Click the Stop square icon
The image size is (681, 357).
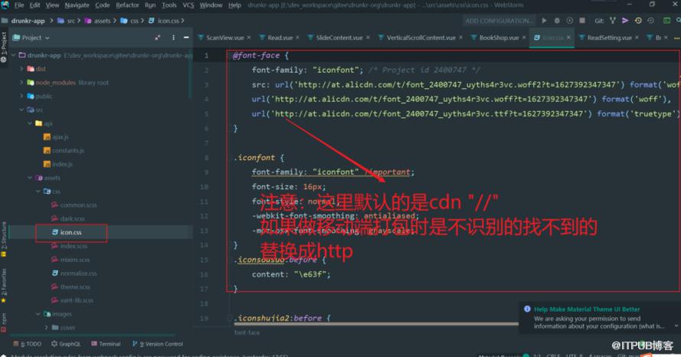(x=582, y=21)
